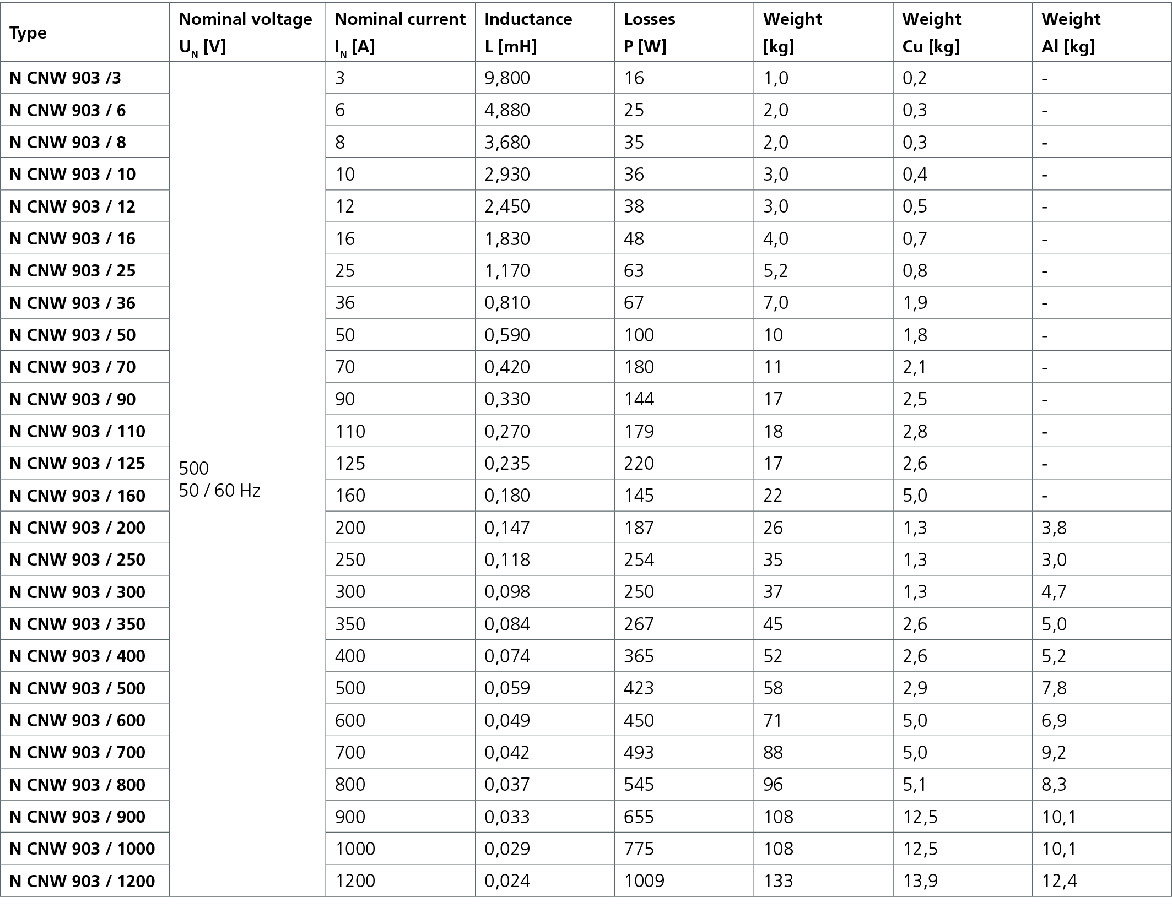Image resolution: width=1172 pixels, height=908 pixels.
Task: Click Al weight value 12,4
Action: click(1059, 881)
